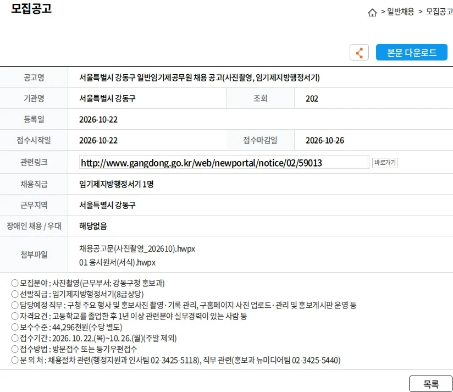Click the 접수시작일 row label
This screenshot has height=392, width=453.
coord(34,140)
